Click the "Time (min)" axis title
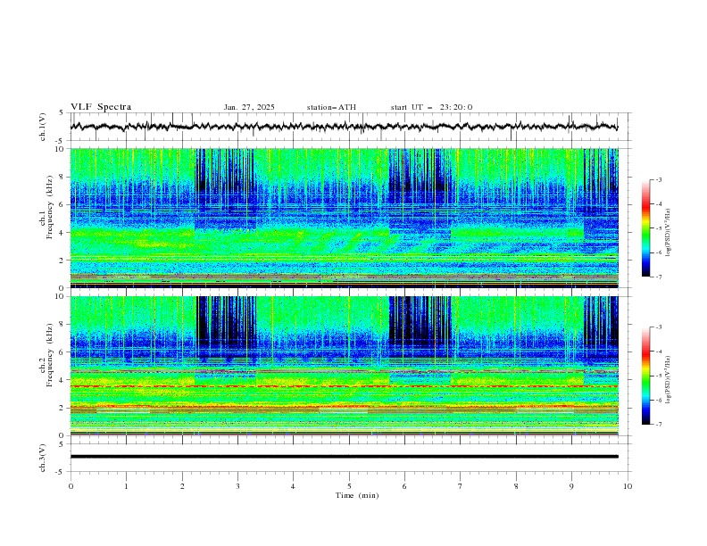The image size is (707, 546). [357, 495]
